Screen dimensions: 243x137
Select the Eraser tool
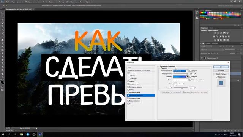(2, 46)
